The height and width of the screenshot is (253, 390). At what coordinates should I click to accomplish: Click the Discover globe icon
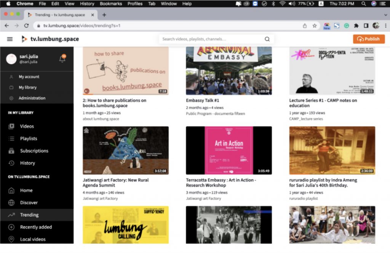[x=11, y=202]
